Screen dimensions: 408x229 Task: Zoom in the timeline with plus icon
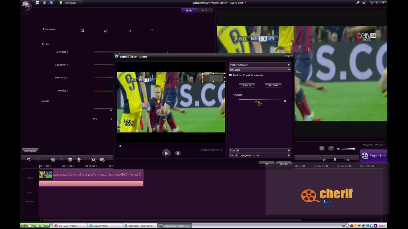(348, 160)
